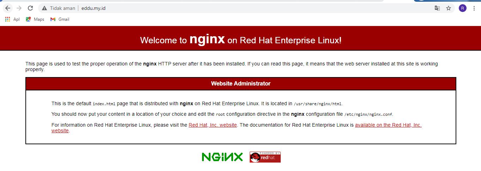Click the 'Powered by Red Hat' logo
The height and width of the screenshot is (171, 481).
pos(265,157)
